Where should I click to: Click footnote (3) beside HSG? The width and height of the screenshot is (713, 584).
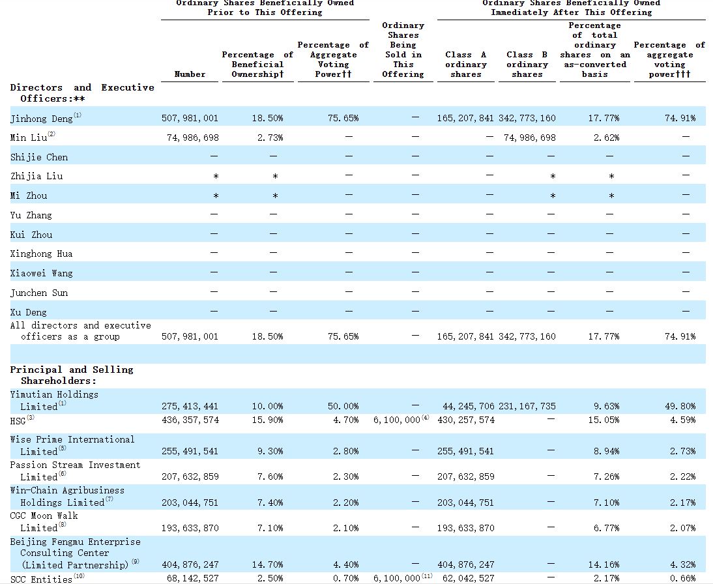pyautogui.click(x=30, y=417)
